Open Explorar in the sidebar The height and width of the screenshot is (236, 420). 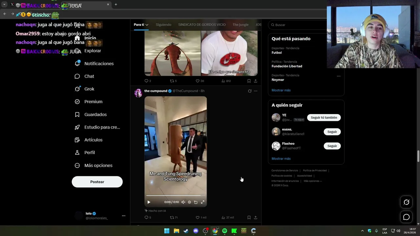[x=88, y=51]
